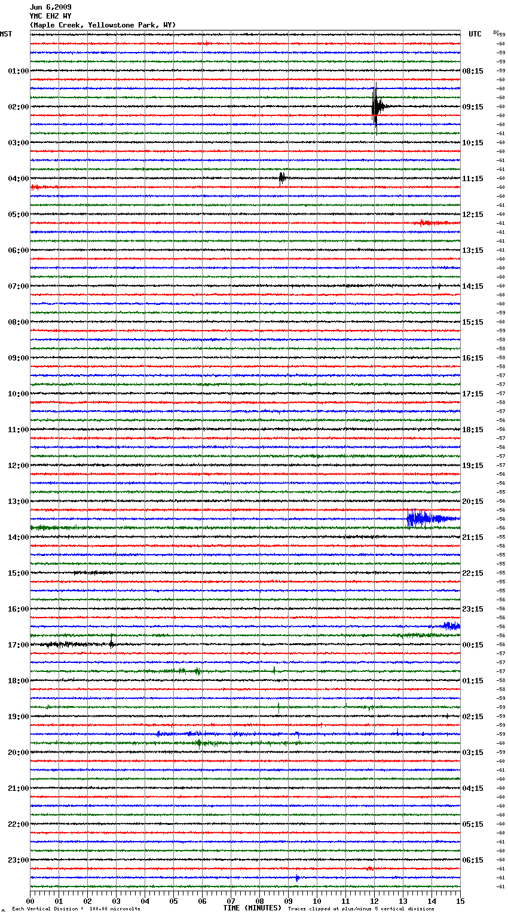Select the 20:00 MST time label
Viewport: 508px width, 917px height.
(x=19, y=753)
